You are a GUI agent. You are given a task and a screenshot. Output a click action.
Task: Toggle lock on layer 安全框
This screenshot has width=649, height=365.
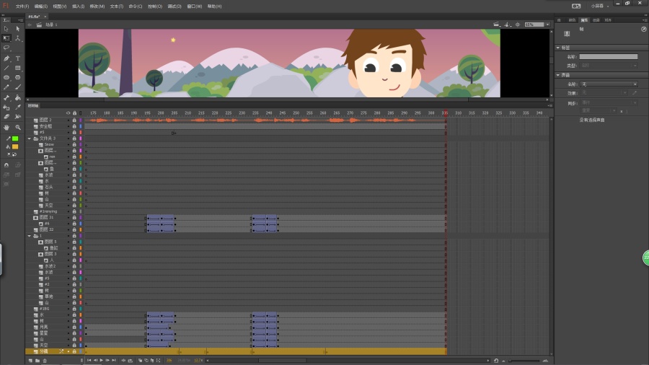[74, 126]
